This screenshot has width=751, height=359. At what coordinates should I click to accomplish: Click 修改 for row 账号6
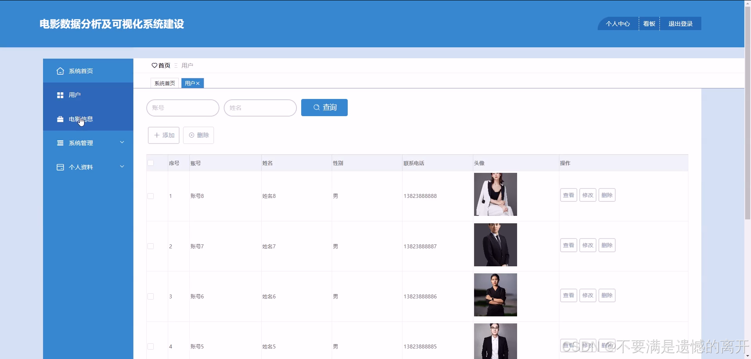coord(588,295)
